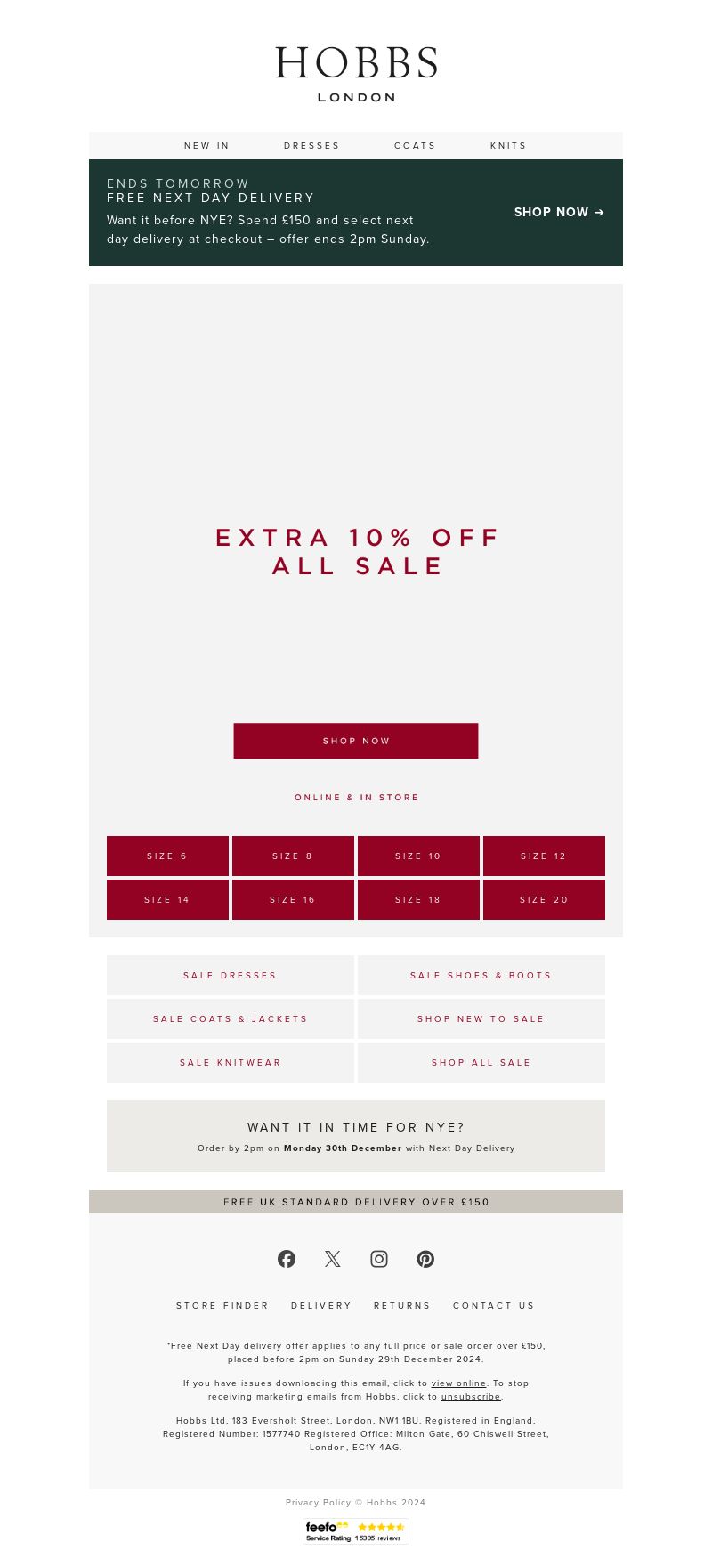
Task: Choose the Size 12 button
Action: click(544, 856)
